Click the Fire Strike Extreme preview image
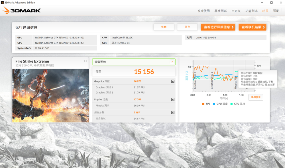 [50, 96]
